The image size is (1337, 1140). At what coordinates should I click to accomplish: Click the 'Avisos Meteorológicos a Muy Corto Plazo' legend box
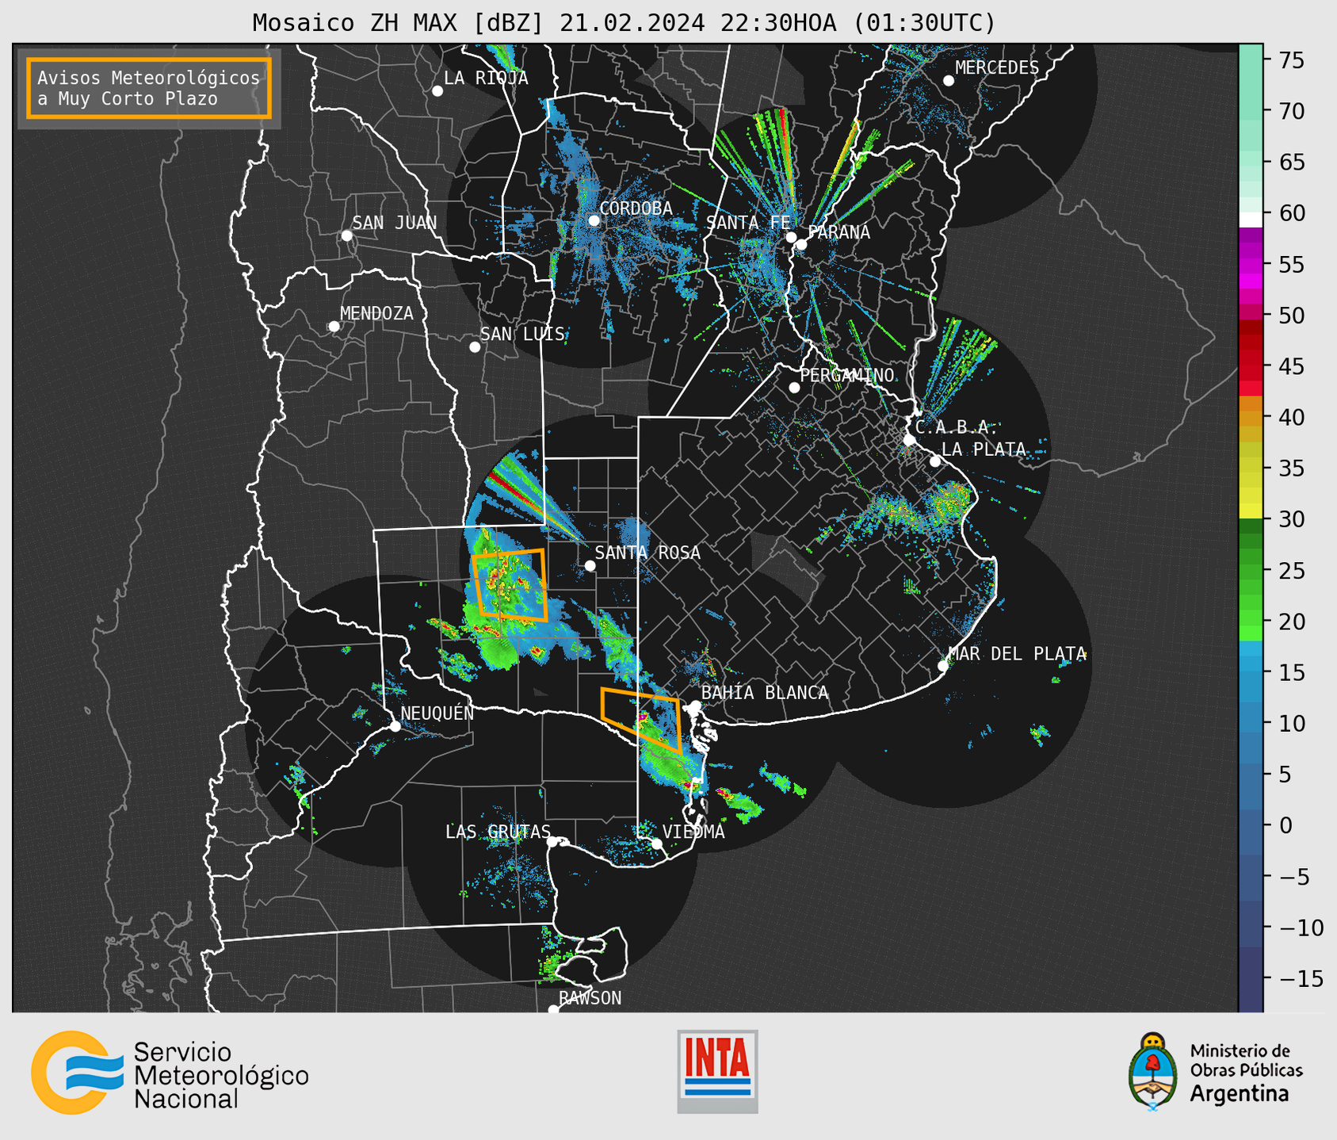tap(149, 88)
